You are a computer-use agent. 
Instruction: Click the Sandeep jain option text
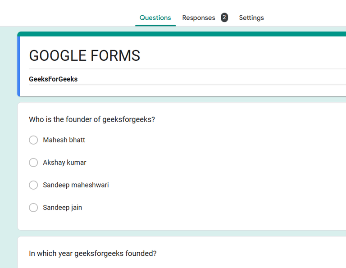click(62, 207)
